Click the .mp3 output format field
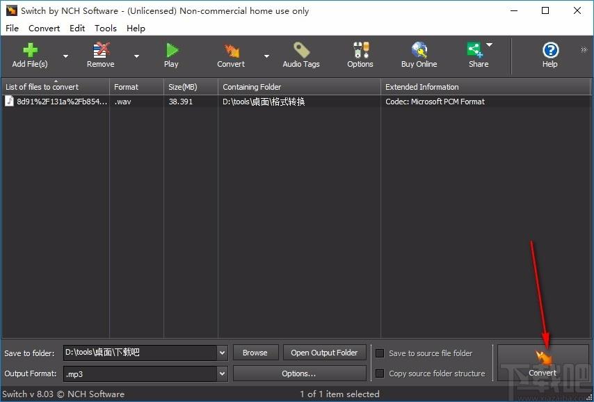Image resolution: width=594 pixels, height=402 pixels. [141, 374]
